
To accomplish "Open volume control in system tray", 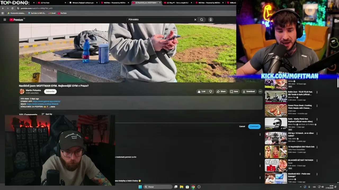I will (322, 187).
